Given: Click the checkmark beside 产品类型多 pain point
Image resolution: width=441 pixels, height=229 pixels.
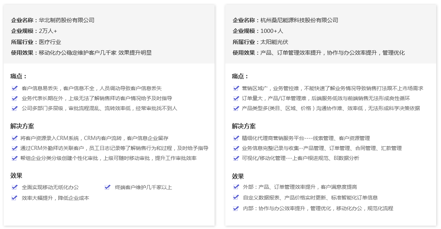Looking at the screenshot, I should (x=236, y=108).
